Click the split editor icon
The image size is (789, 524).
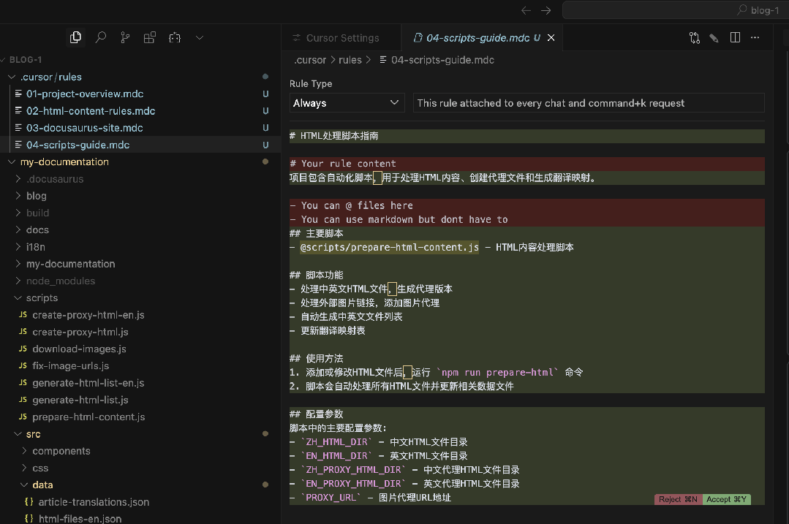736,37
